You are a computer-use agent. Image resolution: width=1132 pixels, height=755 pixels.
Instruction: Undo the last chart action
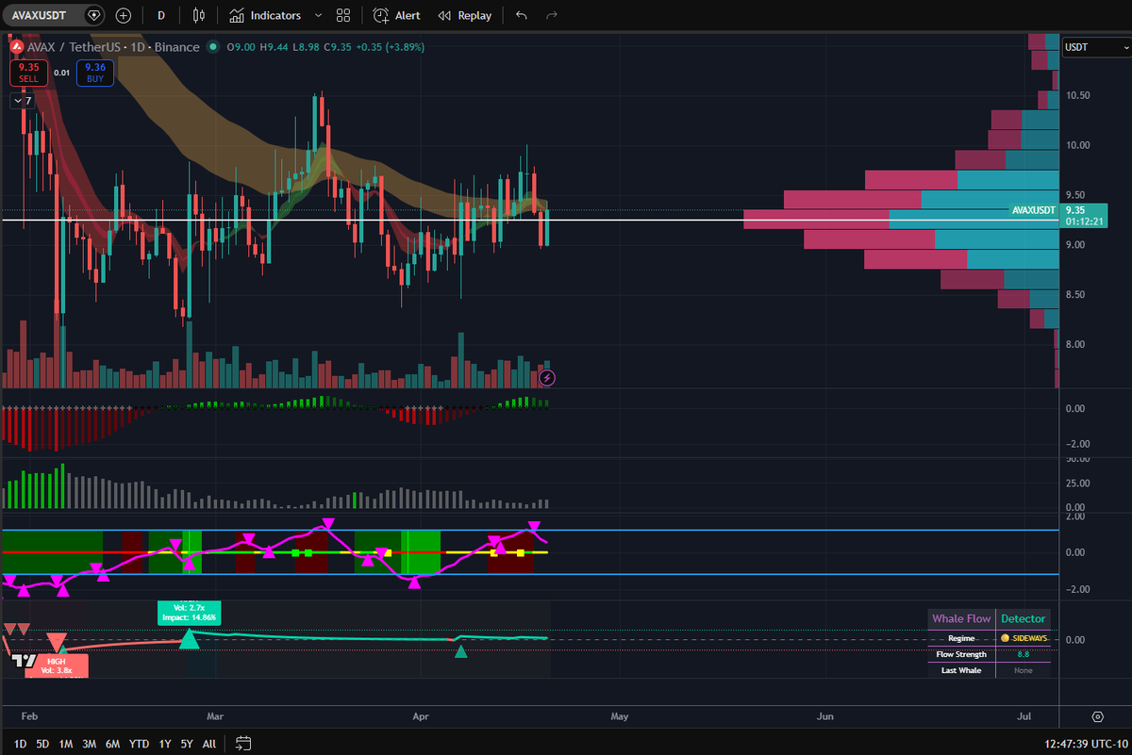coord(522,15)
